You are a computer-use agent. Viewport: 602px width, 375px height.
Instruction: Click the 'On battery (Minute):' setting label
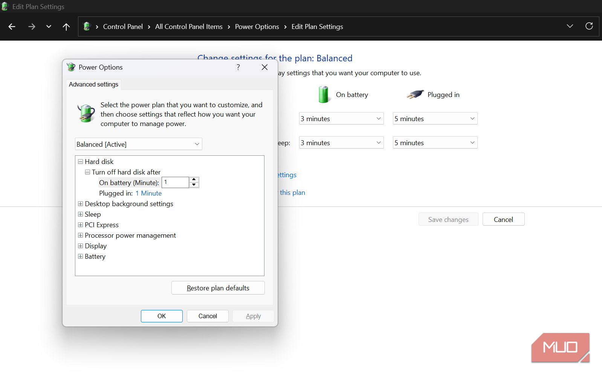tap(129, 182)
